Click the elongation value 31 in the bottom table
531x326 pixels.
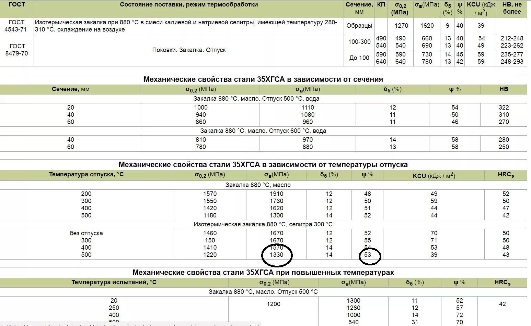(415, 322)
